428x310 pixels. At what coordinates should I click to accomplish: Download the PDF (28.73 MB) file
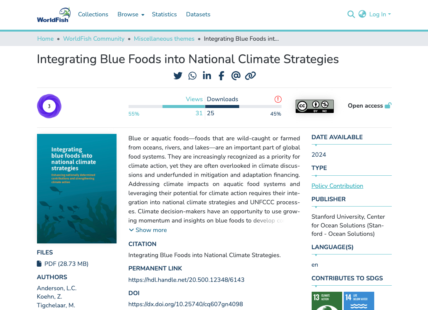[66, 264]
